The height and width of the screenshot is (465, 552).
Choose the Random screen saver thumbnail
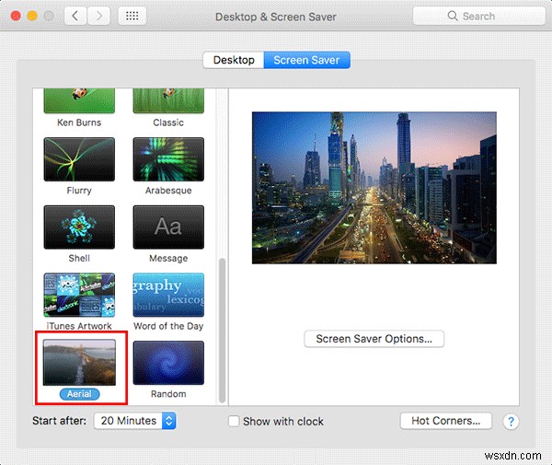click(168, 363)
